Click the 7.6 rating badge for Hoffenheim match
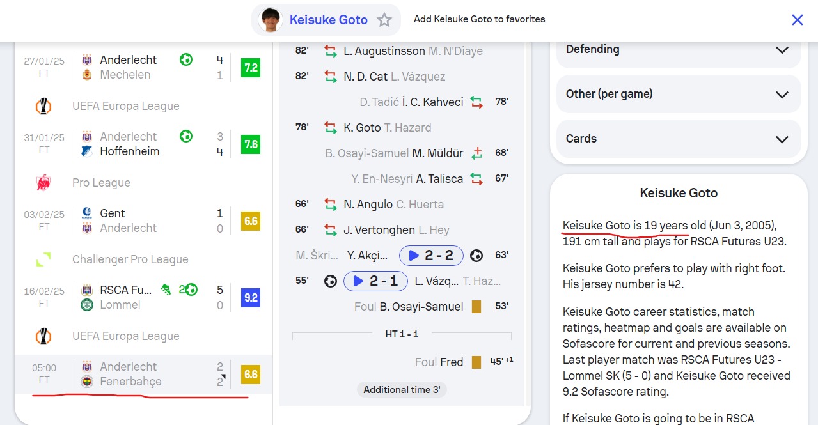This screenshot has height=425, width=818. [251, 144]
